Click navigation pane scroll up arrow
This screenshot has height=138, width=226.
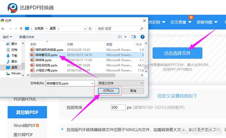(23, 43)
